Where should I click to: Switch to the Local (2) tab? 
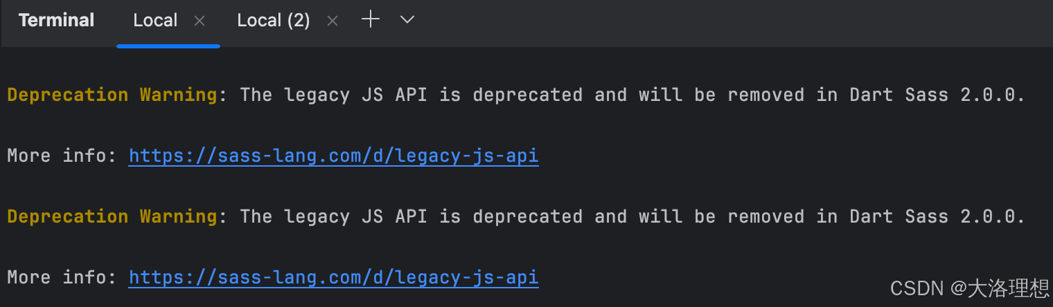coord(274,21)
